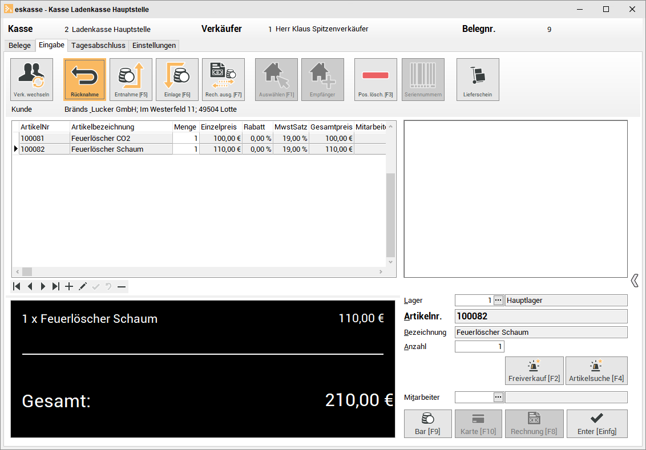Click the Mitarbeiter number field
Screen dimensions: 646x450
[x=474, y=398]
